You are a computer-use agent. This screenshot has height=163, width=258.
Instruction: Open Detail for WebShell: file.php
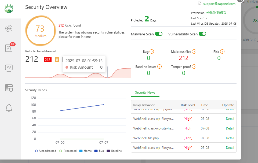coord(230,138)
